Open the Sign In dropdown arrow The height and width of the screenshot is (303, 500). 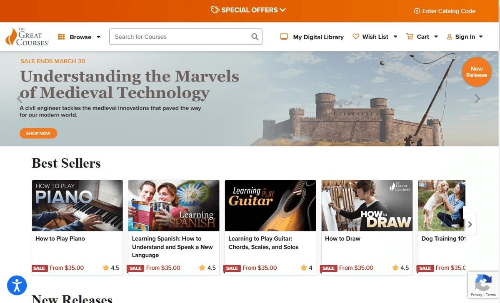click(x=481, y=37)
